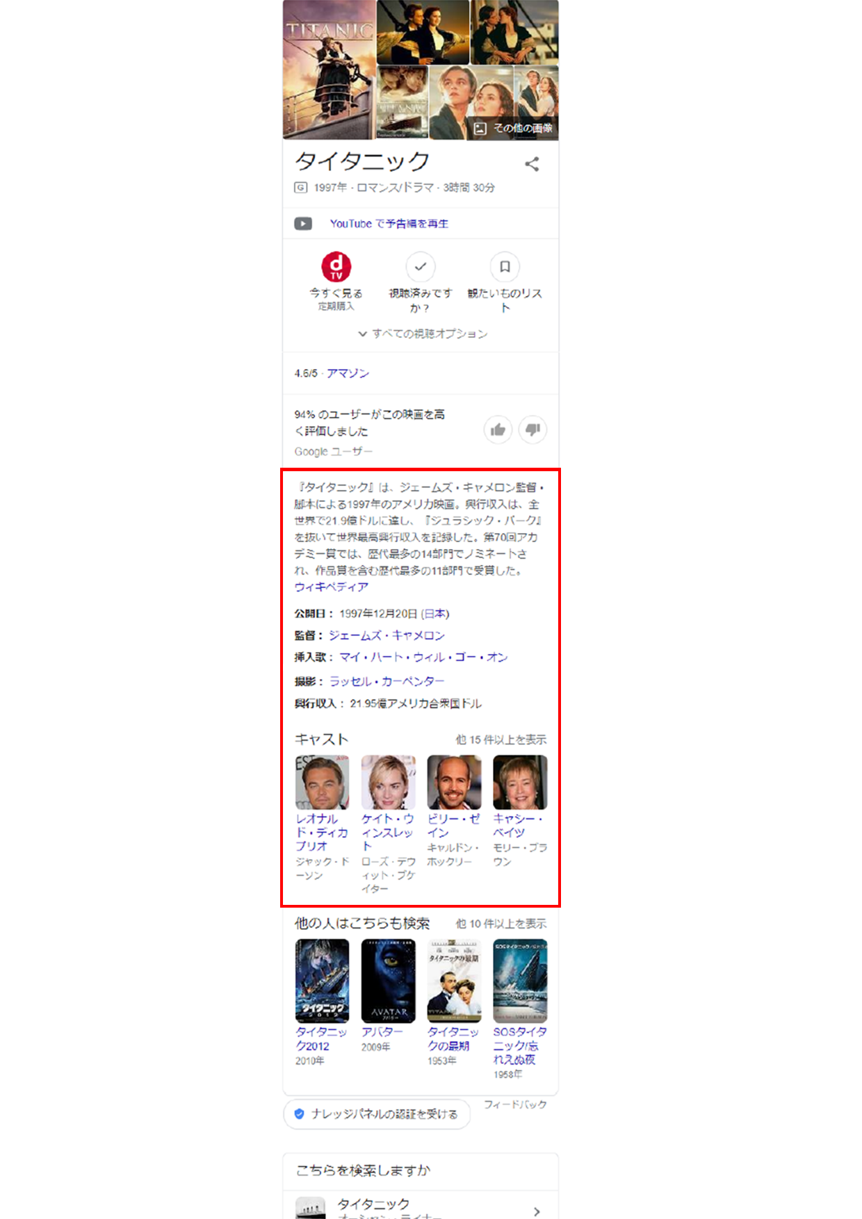This screenshot has height=1219, width=862.
Task: Click the フィードバック link
Action: tap(516, 1104)
